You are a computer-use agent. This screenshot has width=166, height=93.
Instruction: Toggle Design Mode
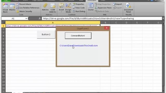point(68,8)
